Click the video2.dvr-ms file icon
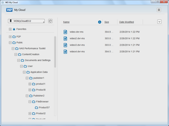169x126 pixels. tap(65, 38)
